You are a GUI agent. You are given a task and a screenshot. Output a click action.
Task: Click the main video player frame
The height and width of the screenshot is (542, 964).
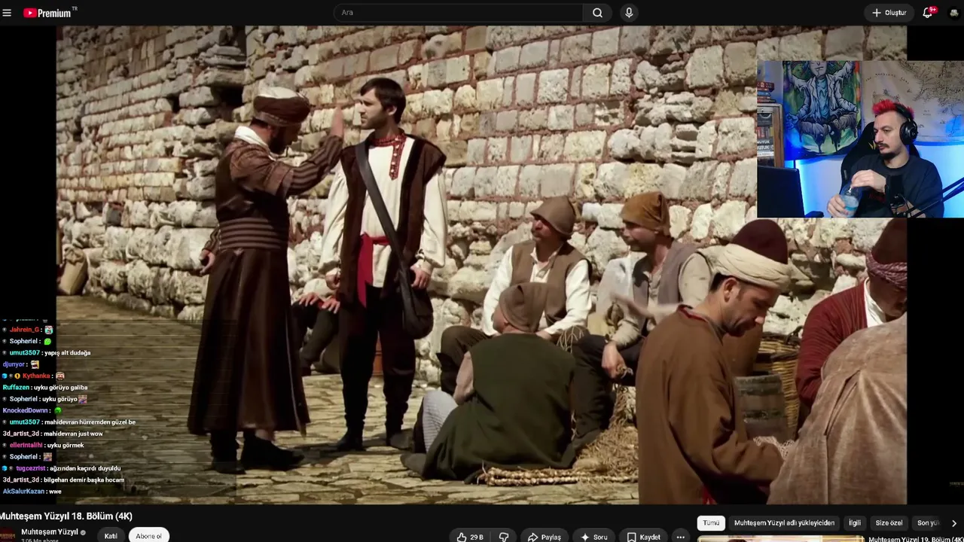[x=481, y=265]
